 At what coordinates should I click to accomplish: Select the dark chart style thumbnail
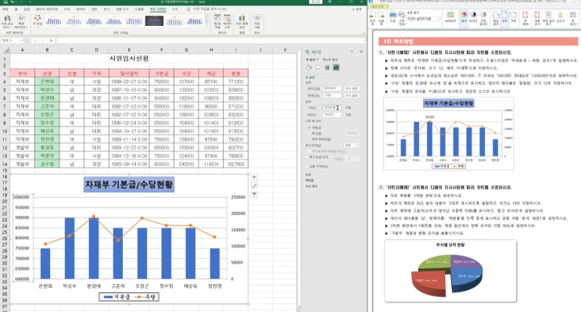pos(154,21)
